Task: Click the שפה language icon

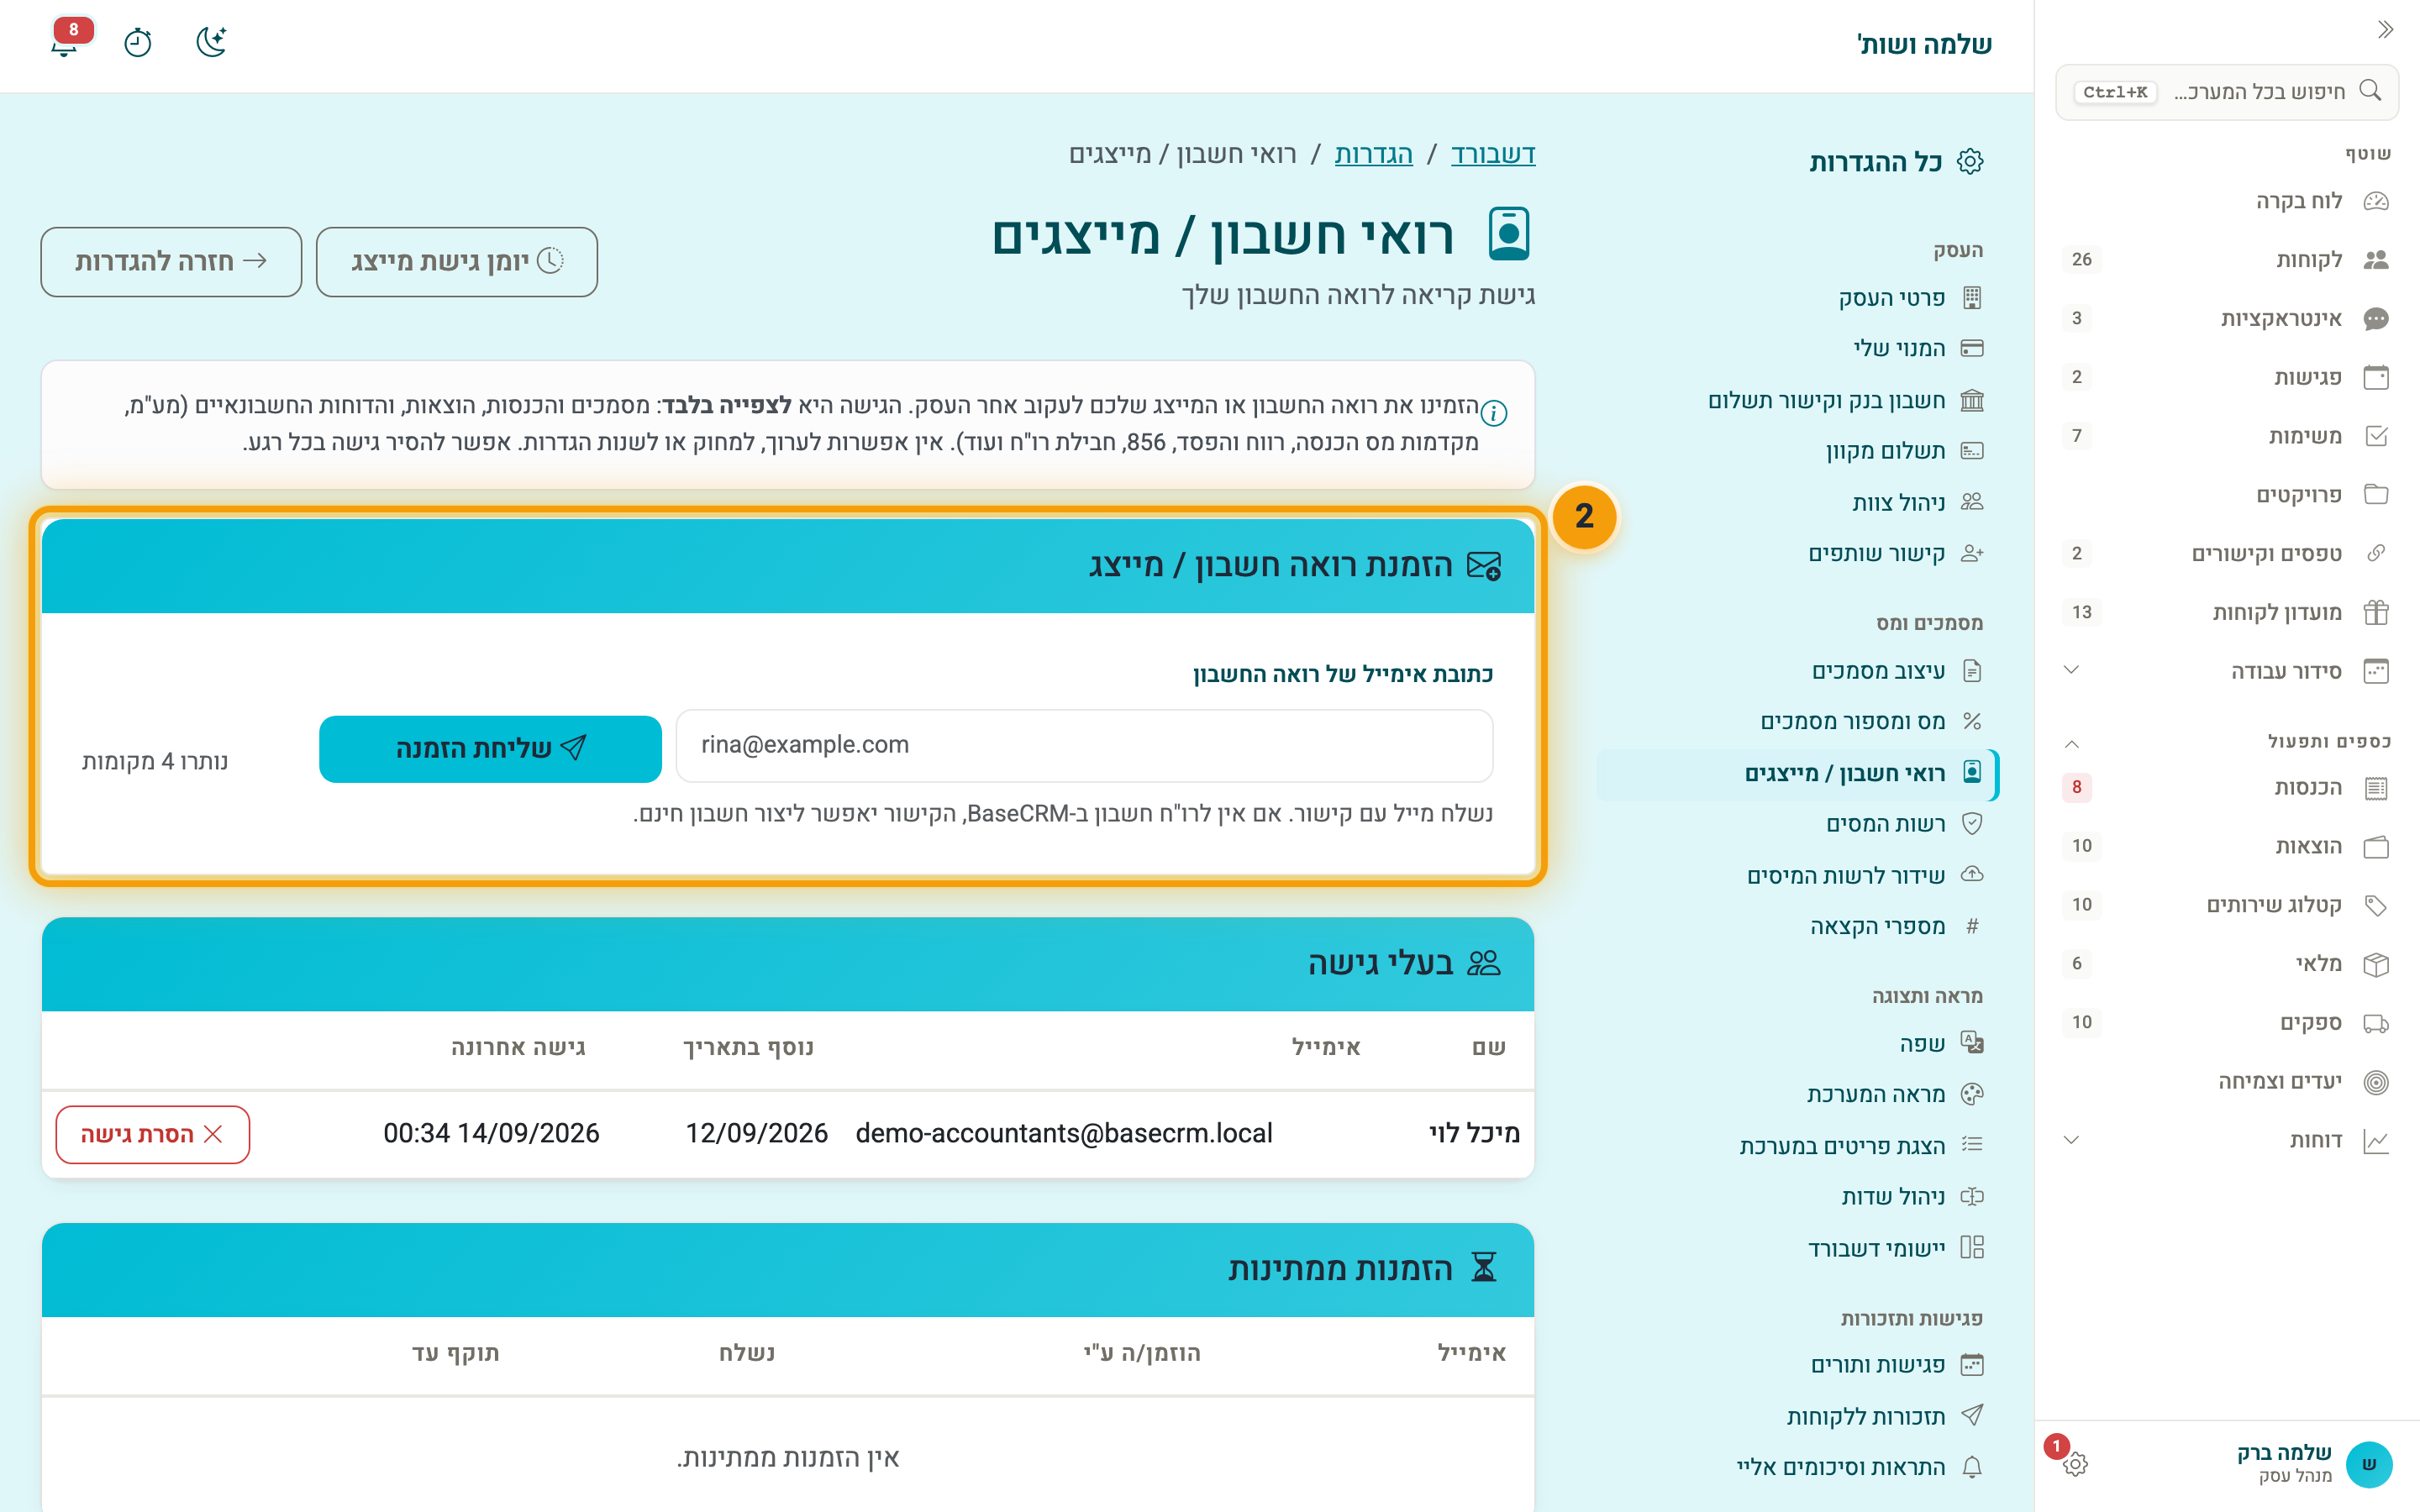Action: pos(1972,1043)
